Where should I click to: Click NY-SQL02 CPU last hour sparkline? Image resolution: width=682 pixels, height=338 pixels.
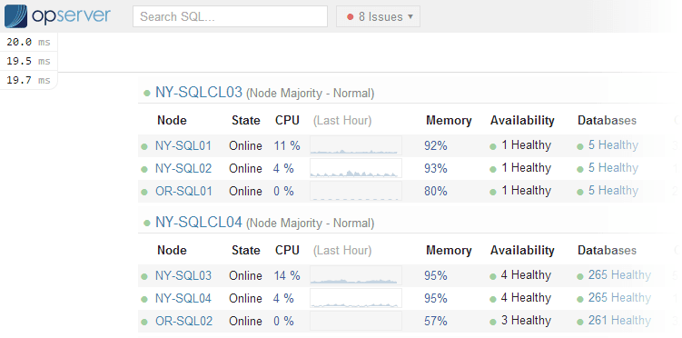coord(356,168)
